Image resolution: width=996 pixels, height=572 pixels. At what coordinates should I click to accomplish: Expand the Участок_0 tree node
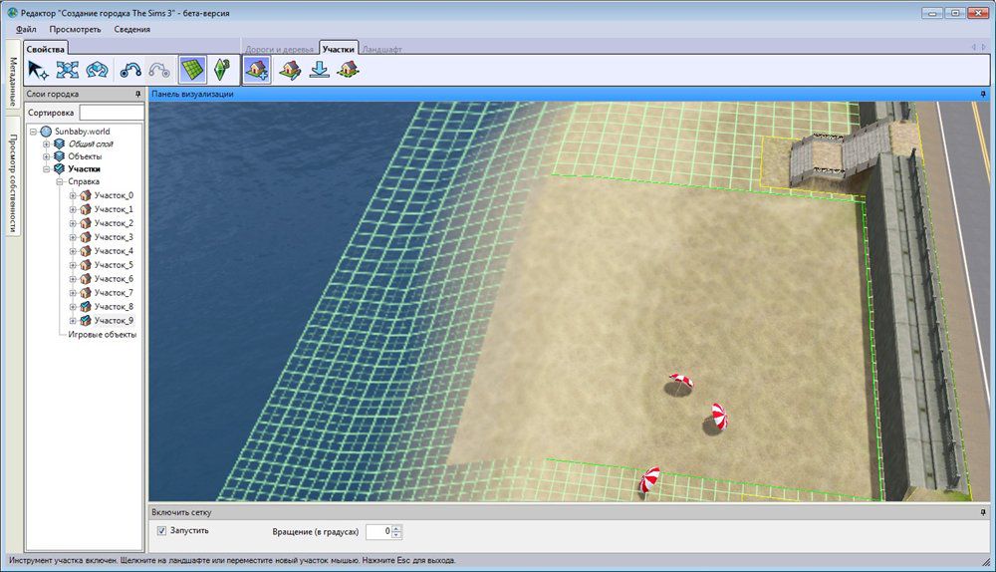point(72,195)
